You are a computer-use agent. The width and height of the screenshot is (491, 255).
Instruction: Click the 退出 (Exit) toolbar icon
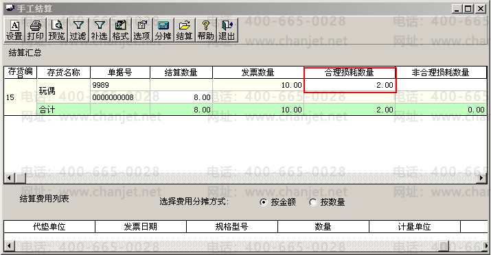[227, 30]
